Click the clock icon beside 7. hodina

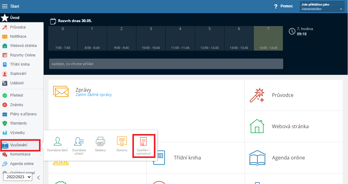[292, 32]
